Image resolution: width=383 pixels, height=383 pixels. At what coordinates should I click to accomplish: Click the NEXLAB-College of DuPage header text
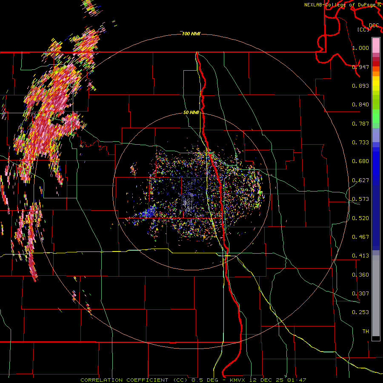click(x=340, y=5)
